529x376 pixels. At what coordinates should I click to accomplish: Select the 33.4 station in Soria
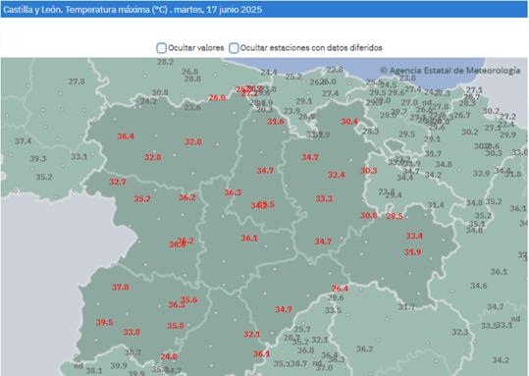(414, 236)
